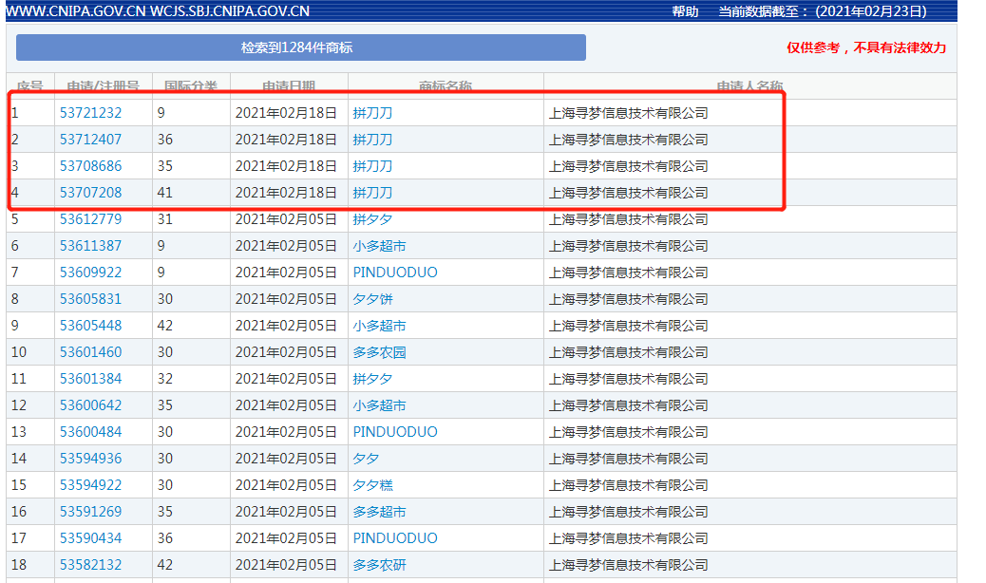Open registration number 53721232

90,113
